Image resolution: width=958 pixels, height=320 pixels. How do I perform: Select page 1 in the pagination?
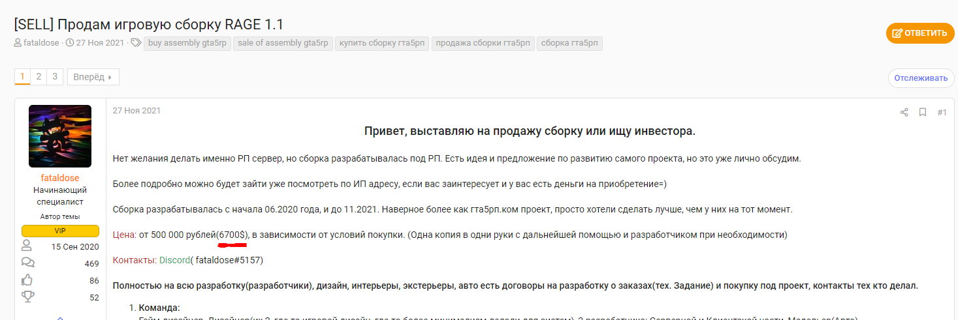(x=22, y=77)
